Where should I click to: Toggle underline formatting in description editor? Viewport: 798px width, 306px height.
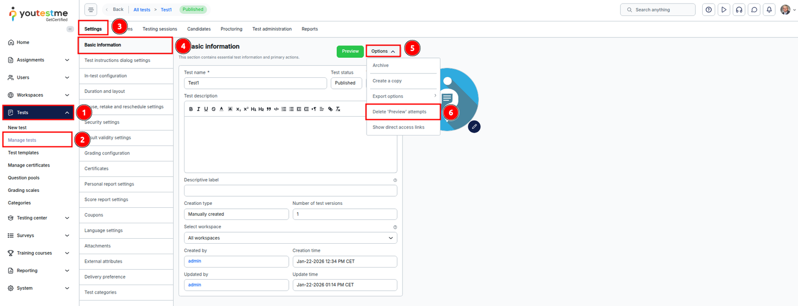click(206, 109)
